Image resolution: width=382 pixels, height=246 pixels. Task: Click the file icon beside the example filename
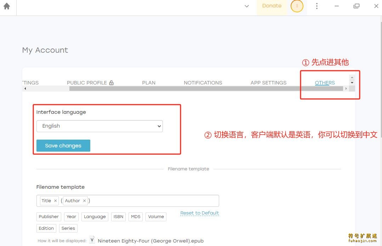(x=92, y=240)
